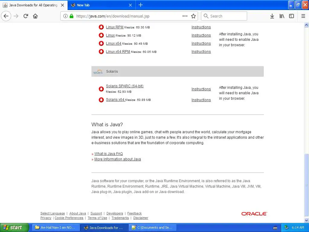Open Trademarks footer link

120,218
